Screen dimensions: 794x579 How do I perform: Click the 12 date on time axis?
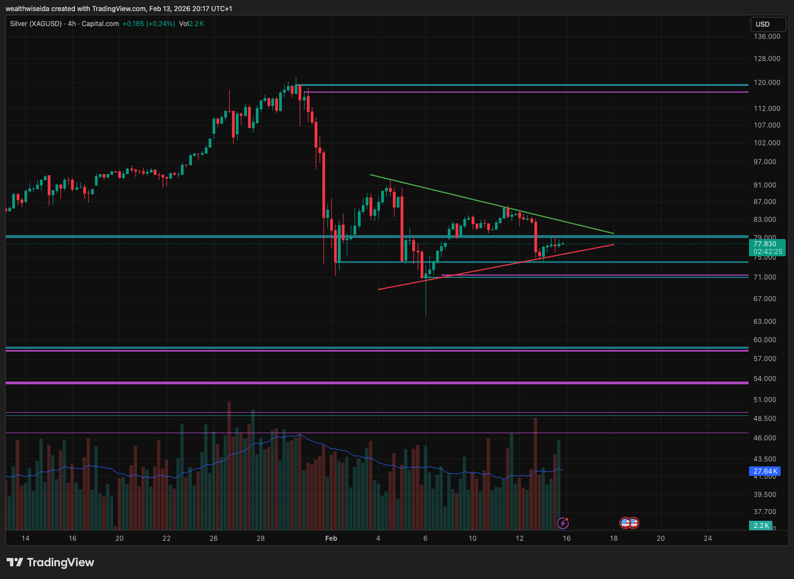[x=519, y=539]
